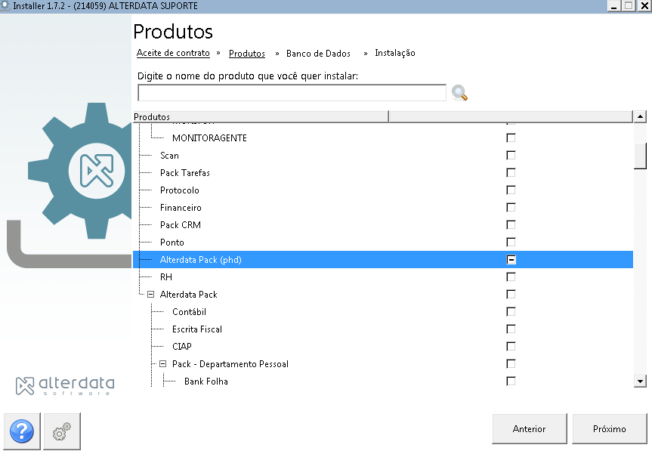
Task: Check the Pack - Departamento Pessoal checkbox
Action: tap(511, 363)
